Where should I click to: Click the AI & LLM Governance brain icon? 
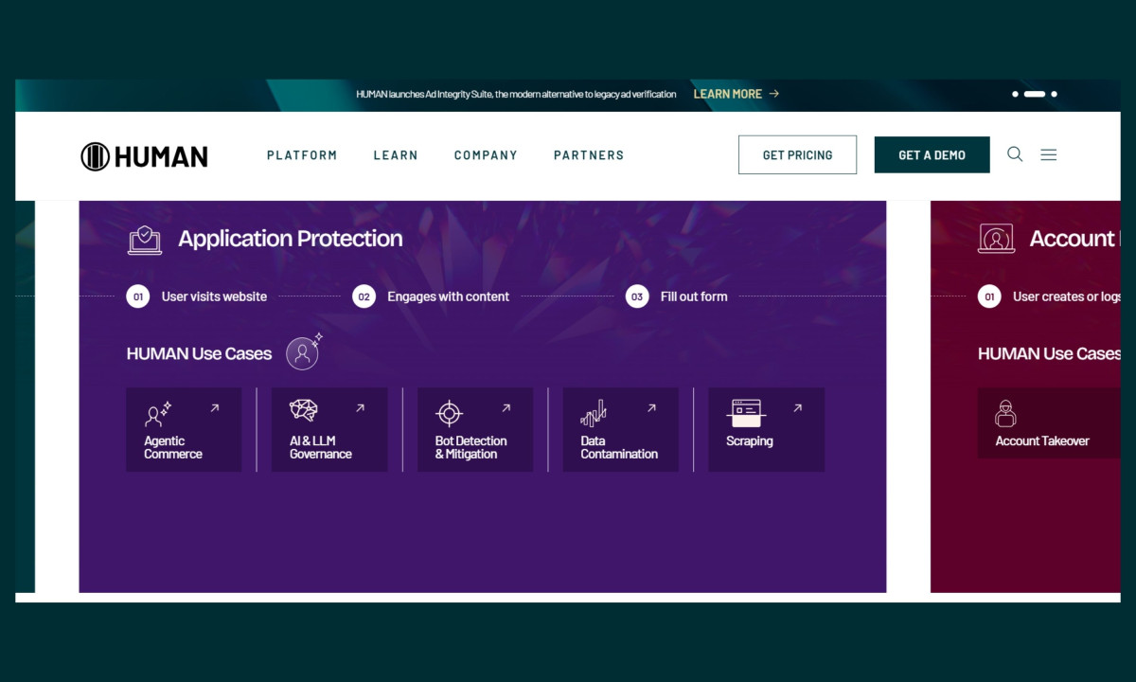tap(303, 410)
